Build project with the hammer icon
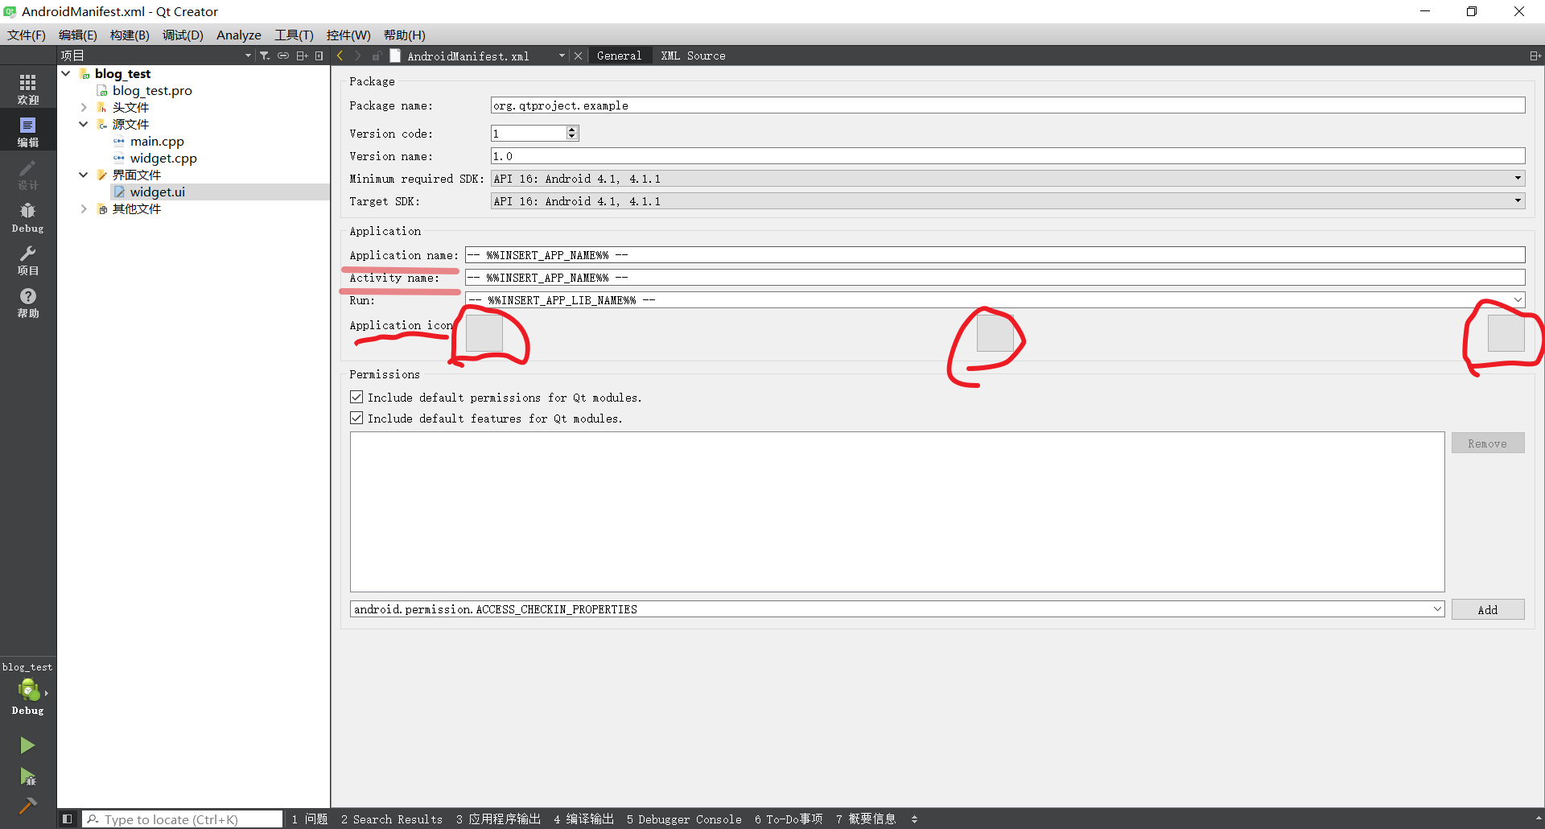 [27, 805]
